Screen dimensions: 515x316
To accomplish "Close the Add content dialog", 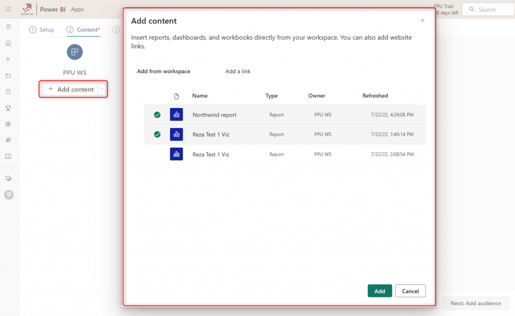I will [x=422, y=21].
